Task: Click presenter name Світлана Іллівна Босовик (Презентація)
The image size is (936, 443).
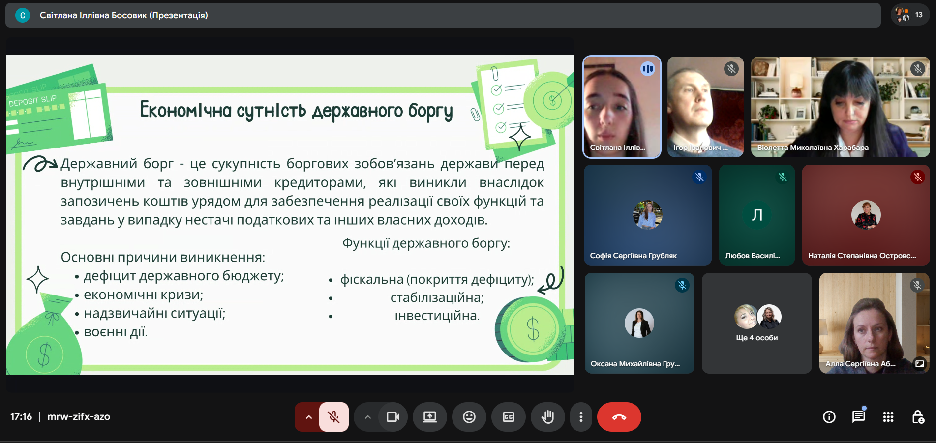Action: [x=124, y=15]
